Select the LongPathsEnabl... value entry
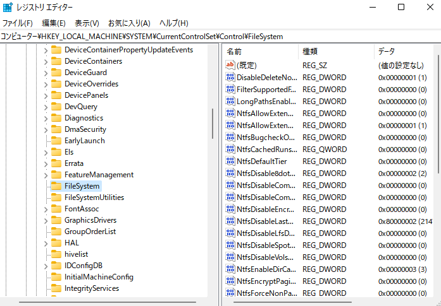The image size is (441, 306). (x=265, y=101)
